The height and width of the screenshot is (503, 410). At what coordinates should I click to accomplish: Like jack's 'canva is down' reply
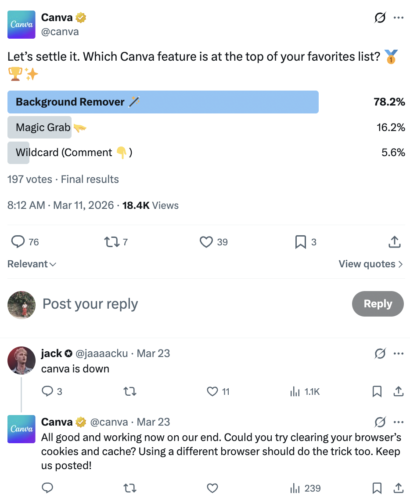[x=212, y=391]
